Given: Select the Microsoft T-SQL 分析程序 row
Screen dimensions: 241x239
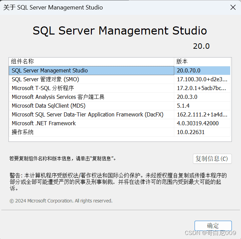Looking at the screenshot, I should coord(119,88).
